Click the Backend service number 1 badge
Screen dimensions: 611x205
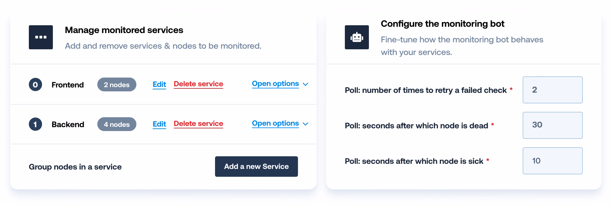(x=35, y=124)
